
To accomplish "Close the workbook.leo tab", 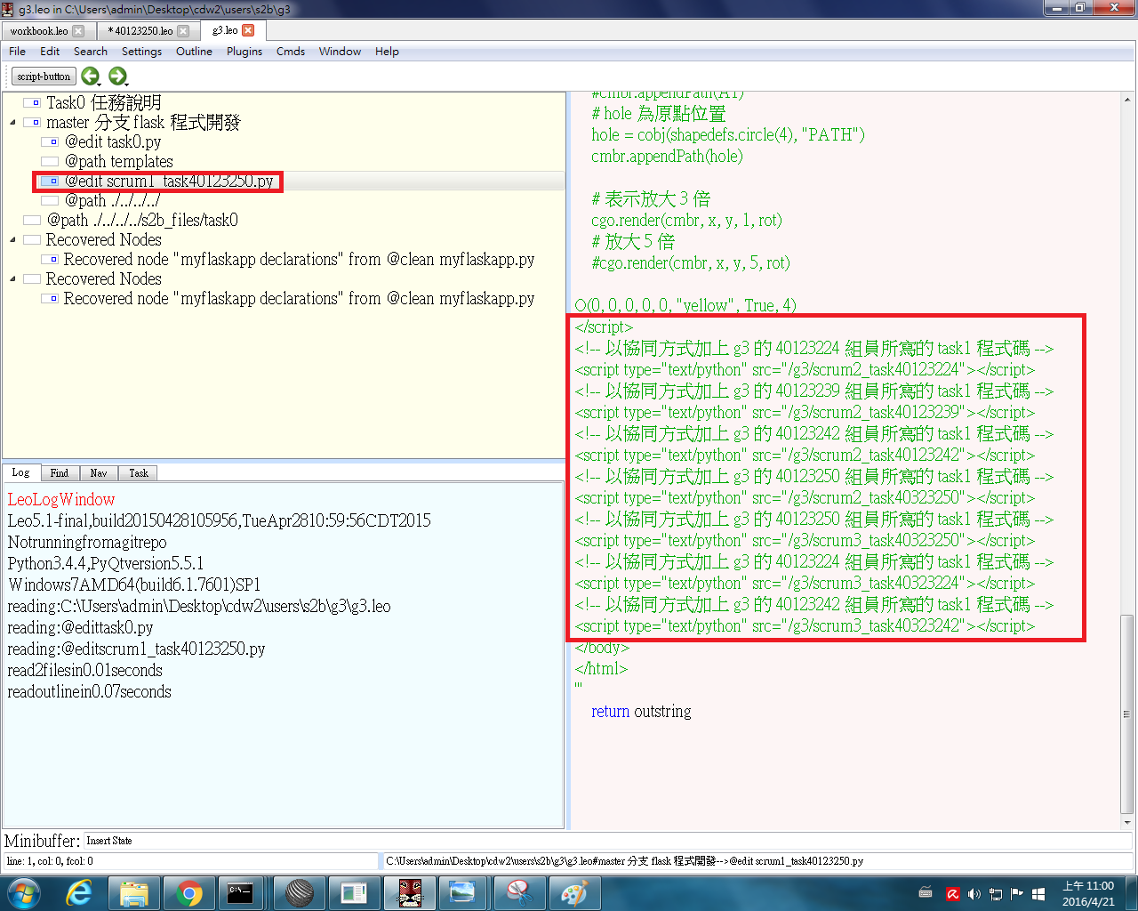I will click(78, 30).
